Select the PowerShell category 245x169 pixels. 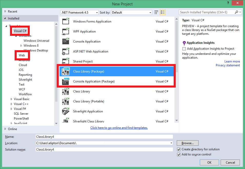coord(21,119)
